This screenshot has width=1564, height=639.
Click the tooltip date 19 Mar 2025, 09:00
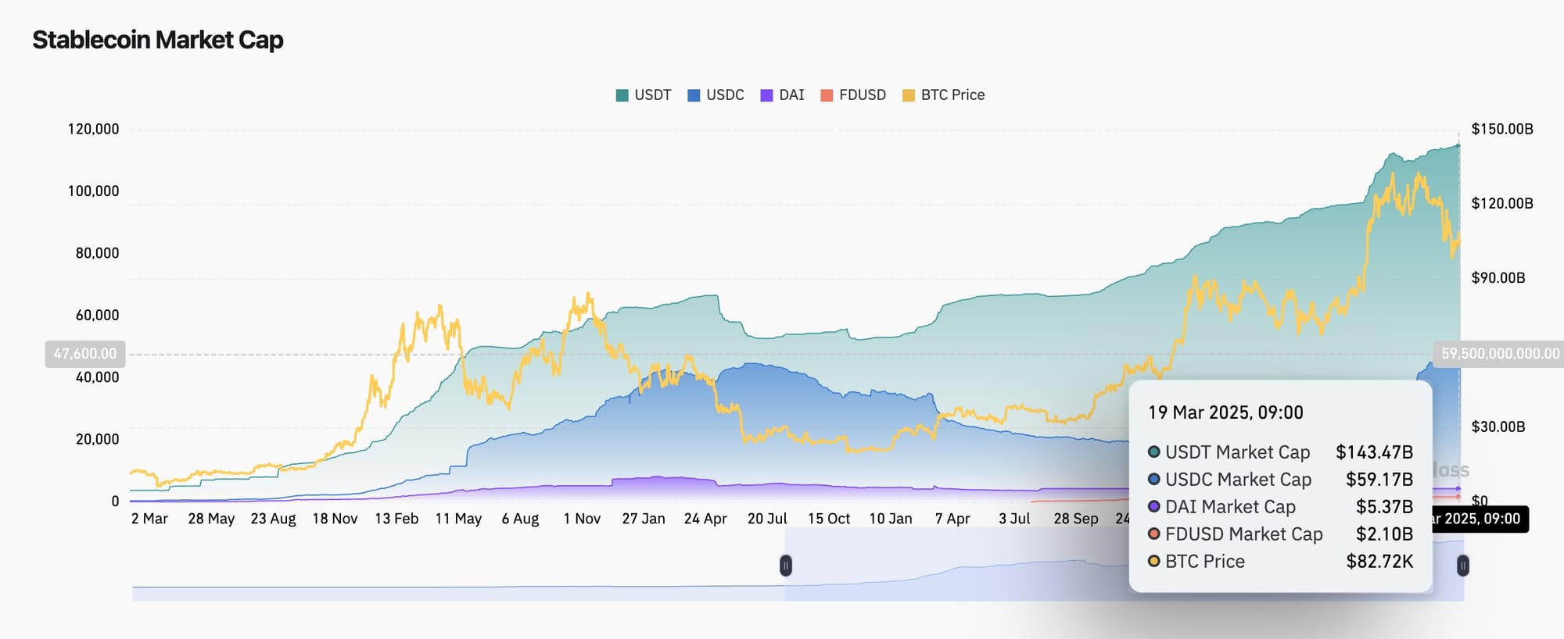point(1225,412)
